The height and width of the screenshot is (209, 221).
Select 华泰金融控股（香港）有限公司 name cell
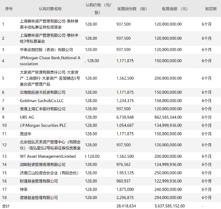(46, 50)
